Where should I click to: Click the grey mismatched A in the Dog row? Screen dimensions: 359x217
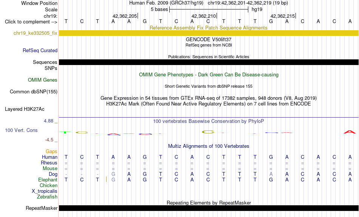point(271,174)
